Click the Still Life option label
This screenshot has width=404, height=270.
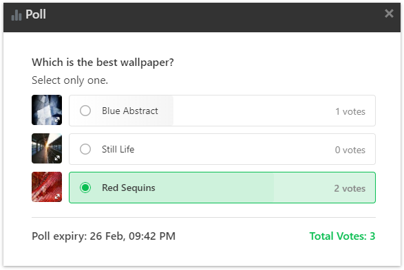[x=118, y=149]
